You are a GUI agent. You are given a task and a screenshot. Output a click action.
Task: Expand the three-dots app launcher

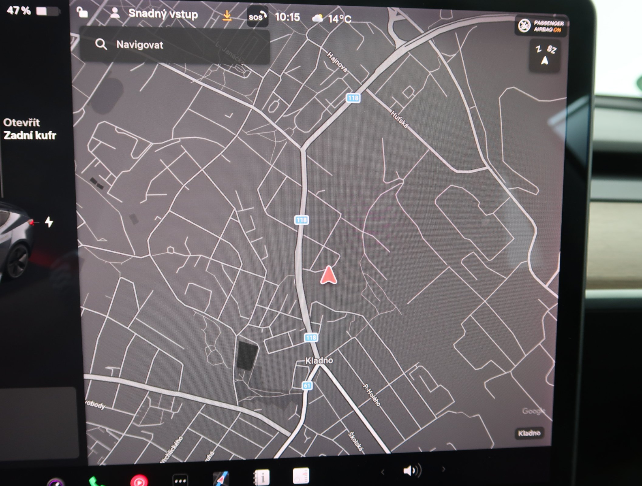point(180,480)
